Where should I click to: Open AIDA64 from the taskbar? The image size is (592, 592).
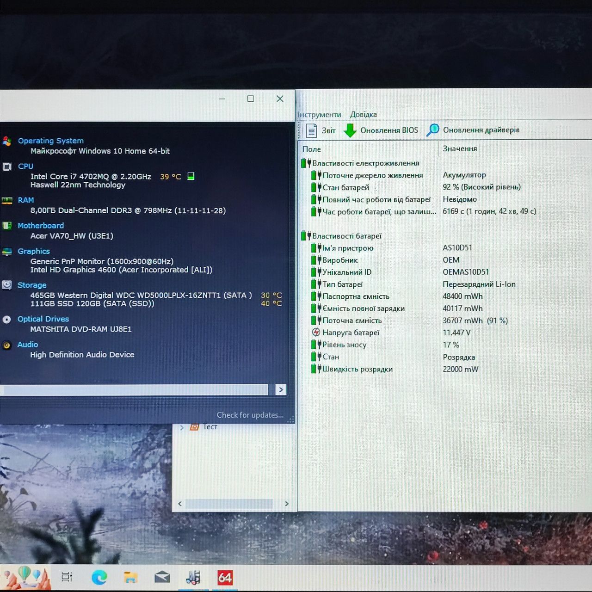coord(225,578)
